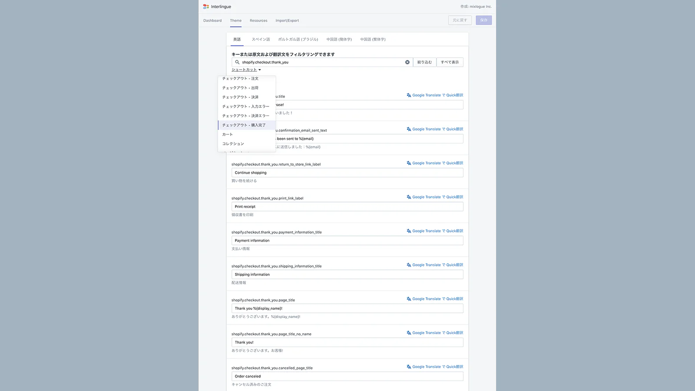
Task: Click translate icon for page_title row
Action: pyautogui.click(x=409, y=299)
